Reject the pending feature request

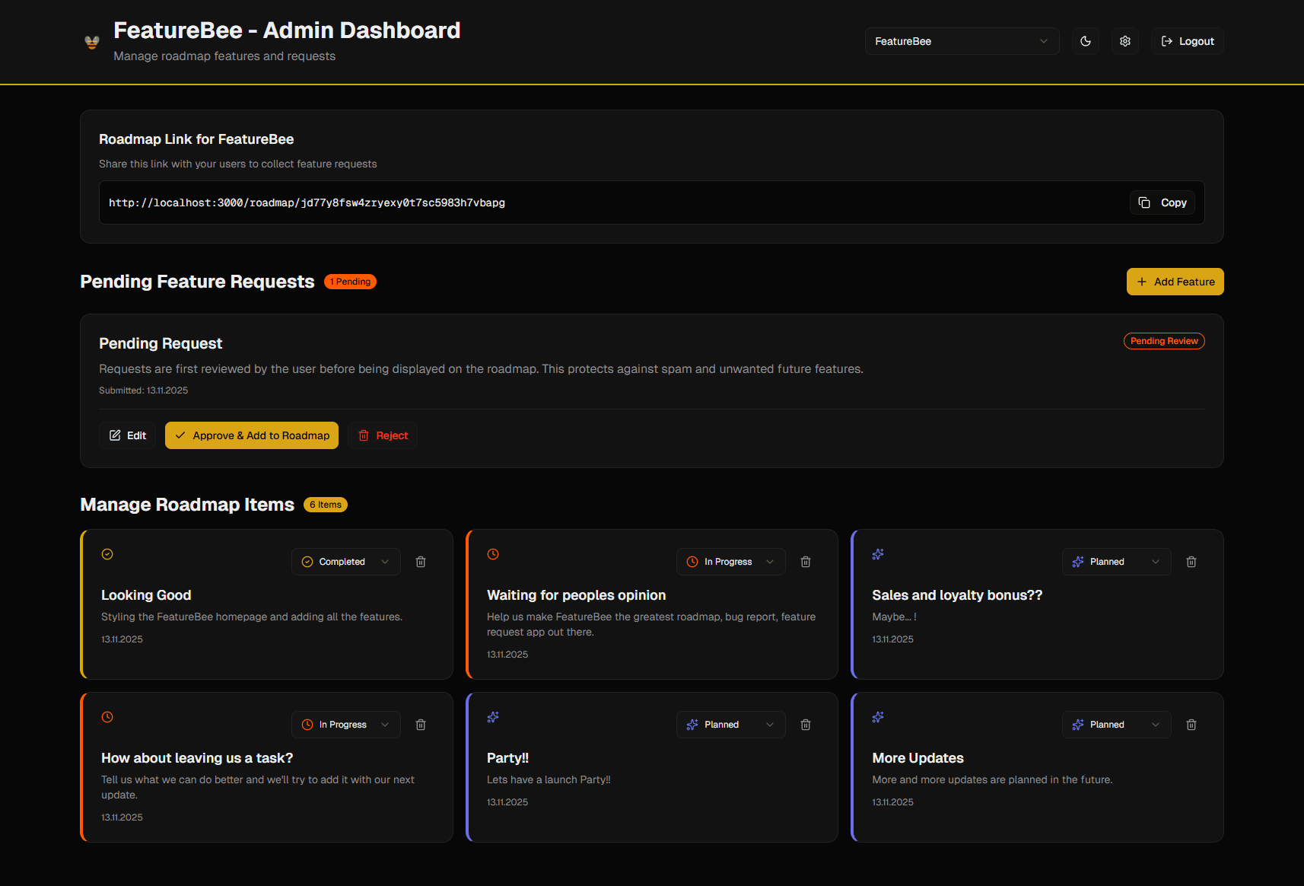[x=383, y=435]
